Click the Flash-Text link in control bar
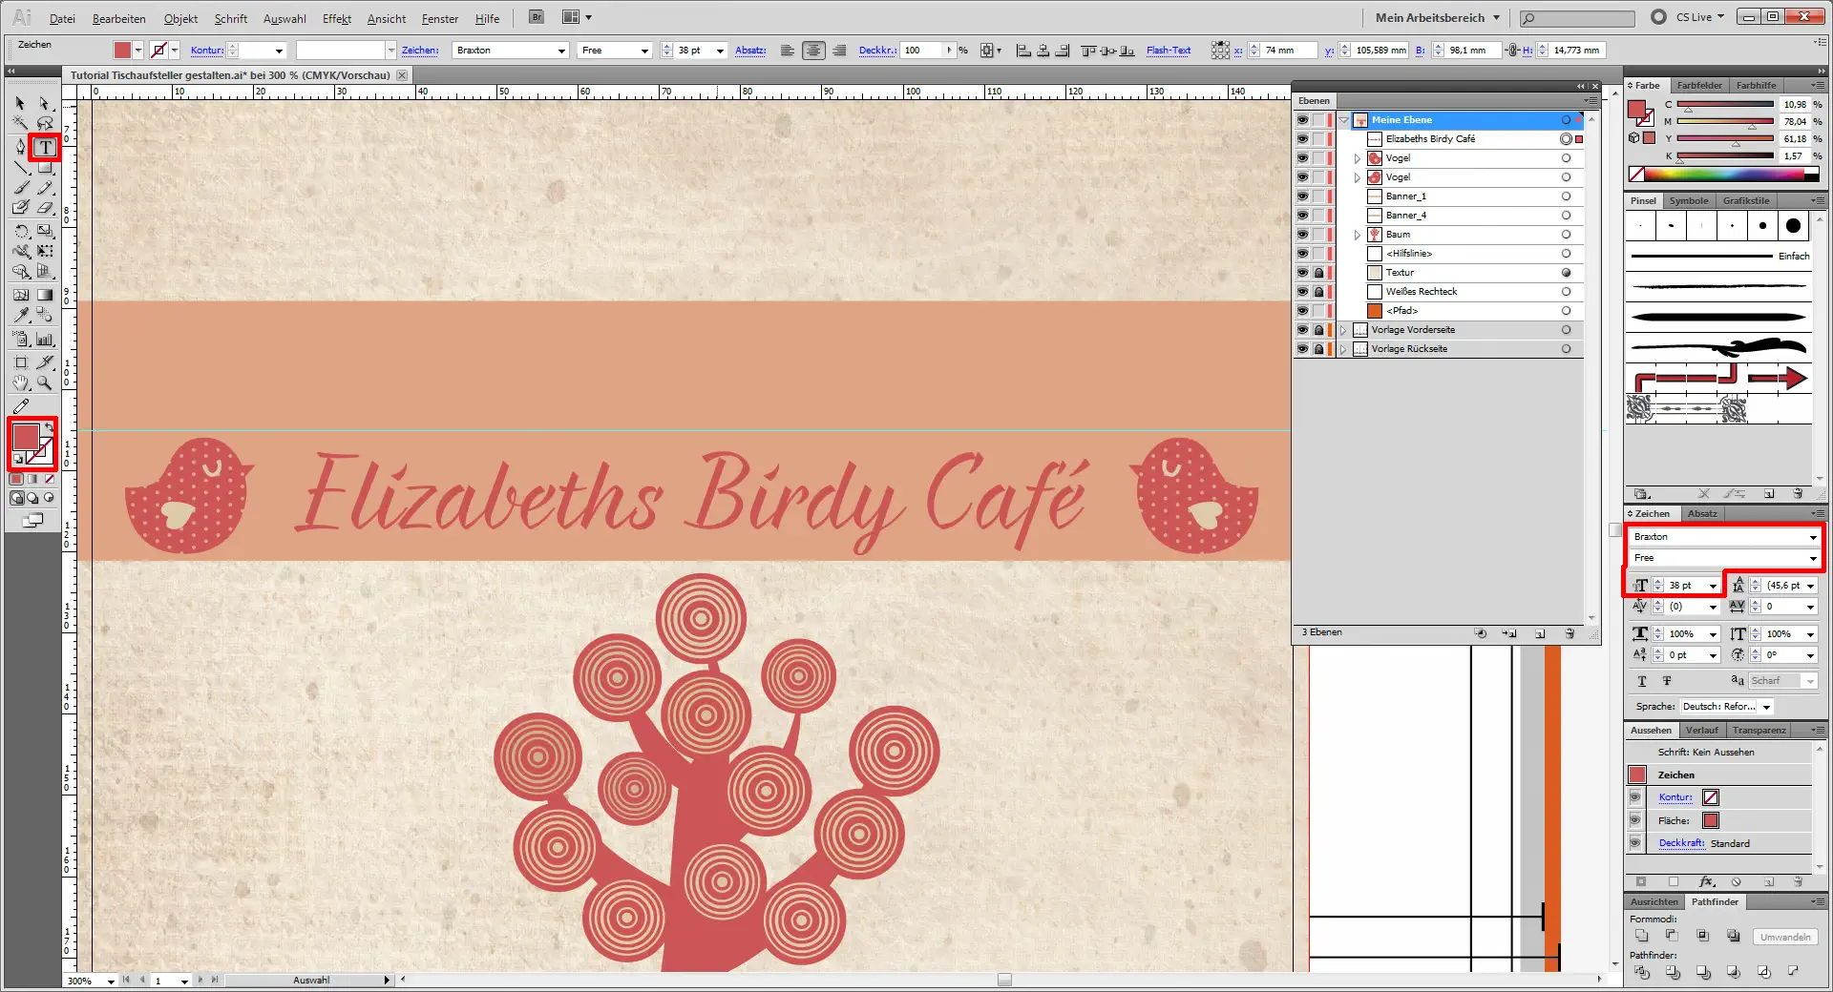1833x992 pixels. [x=1168, y=51]
